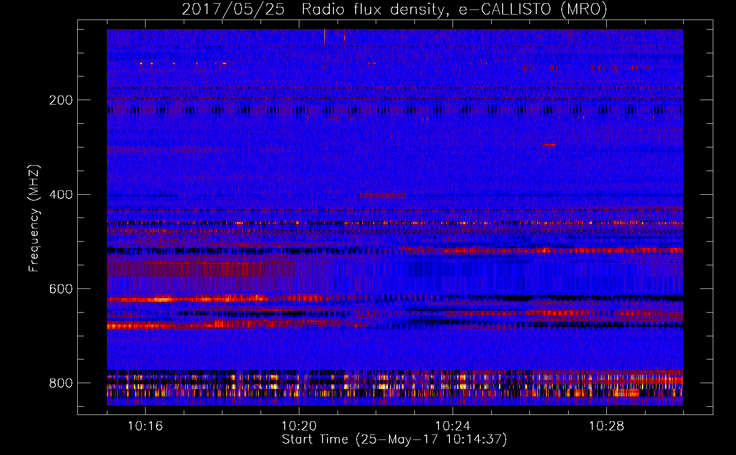
Task: Click the 'Start Time (25-May-17 10:14:37)' label
Action: (394, 440)
